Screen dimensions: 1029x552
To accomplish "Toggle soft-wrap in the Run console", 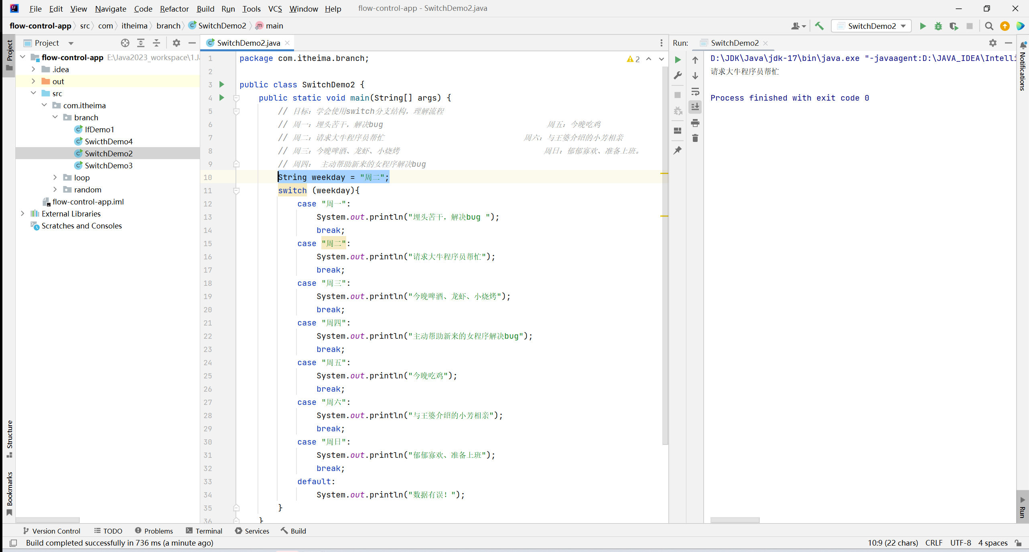I will [695, 91].
